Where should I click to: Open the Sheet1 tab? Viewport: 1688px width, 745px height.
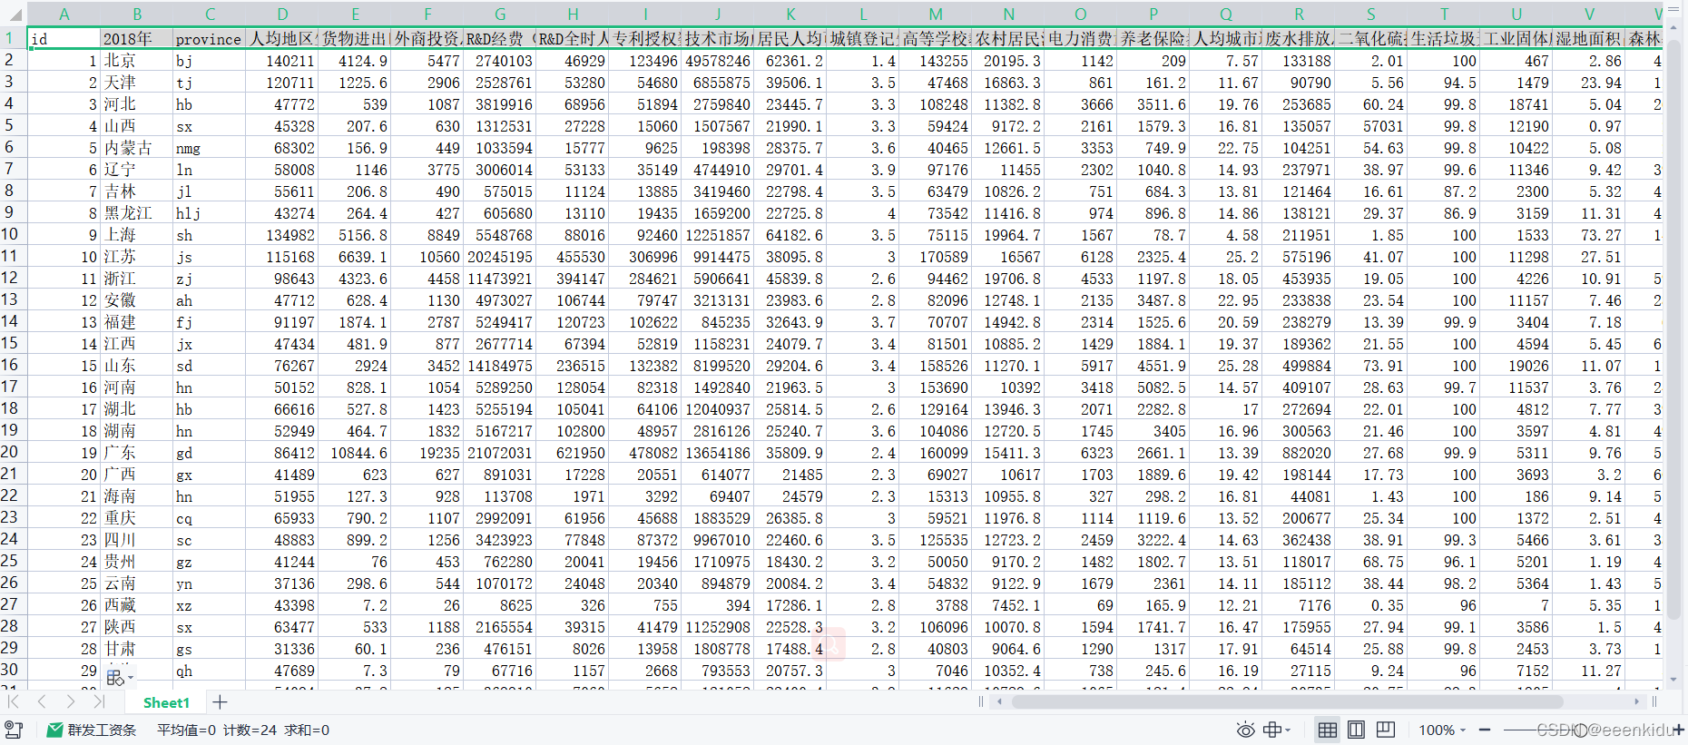click(166, 702)
